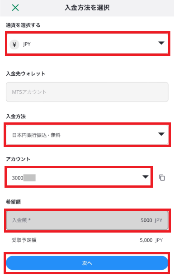Click the 通貨を選択する label
This screenshot has height=277, width=174.
[23, 25]
